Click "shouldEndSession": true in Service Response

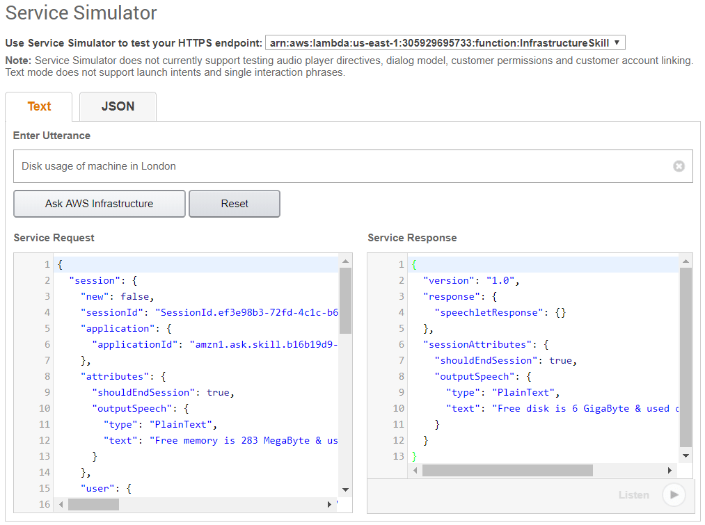pos(505,361)
